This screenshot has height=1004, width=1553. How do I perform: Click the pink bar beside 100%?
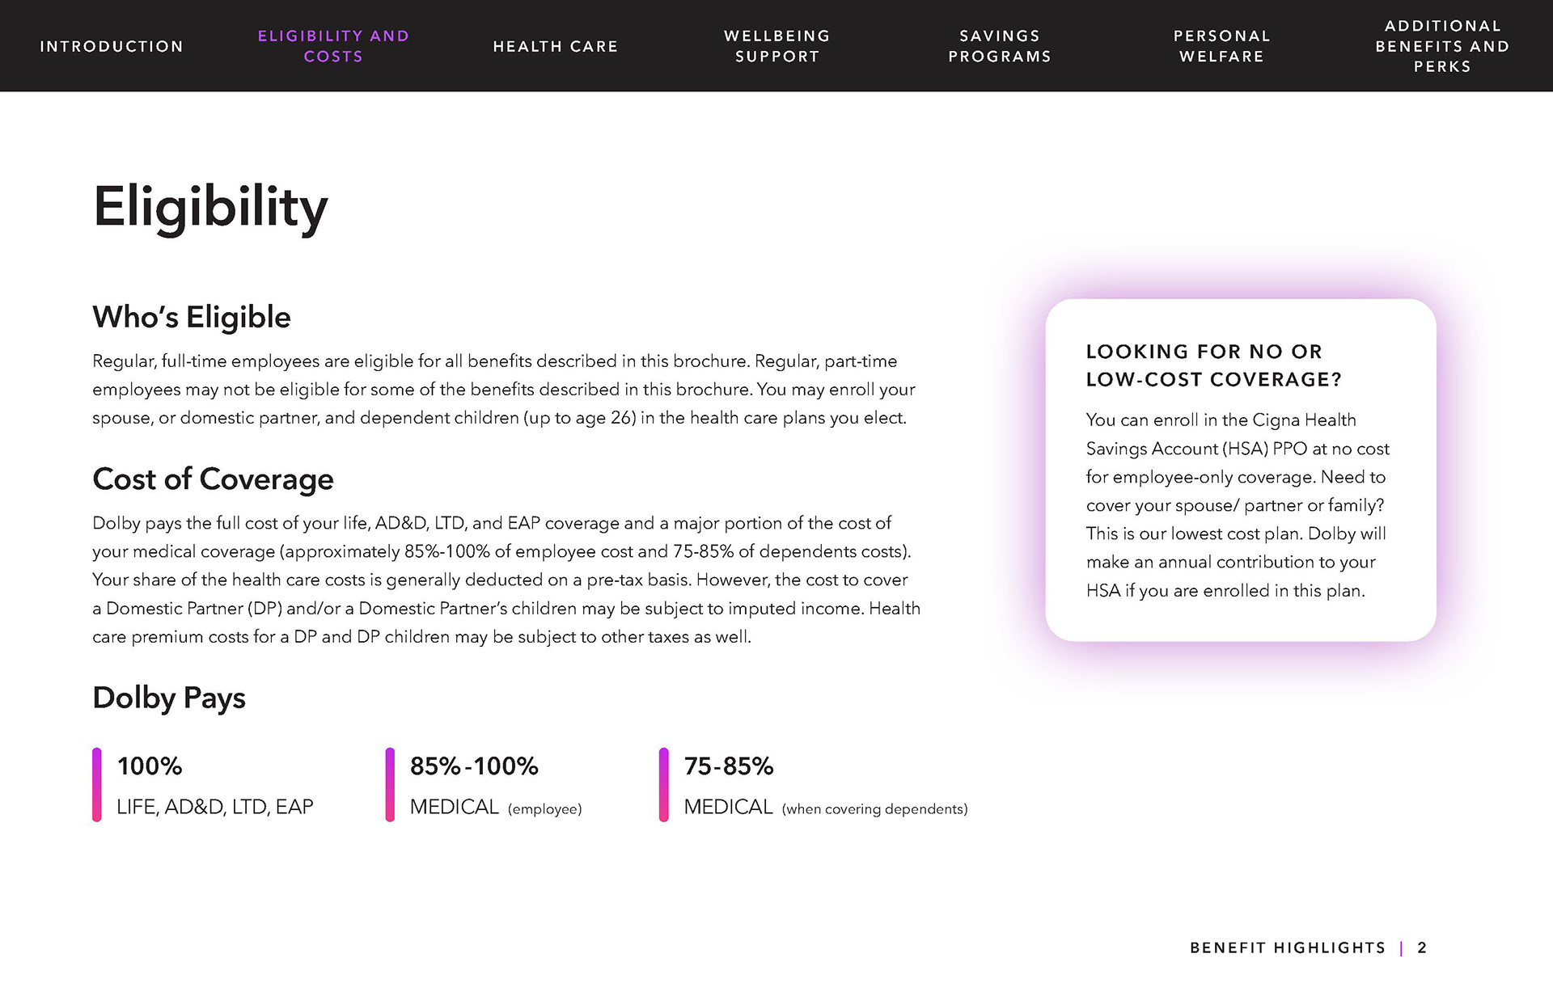97,785
